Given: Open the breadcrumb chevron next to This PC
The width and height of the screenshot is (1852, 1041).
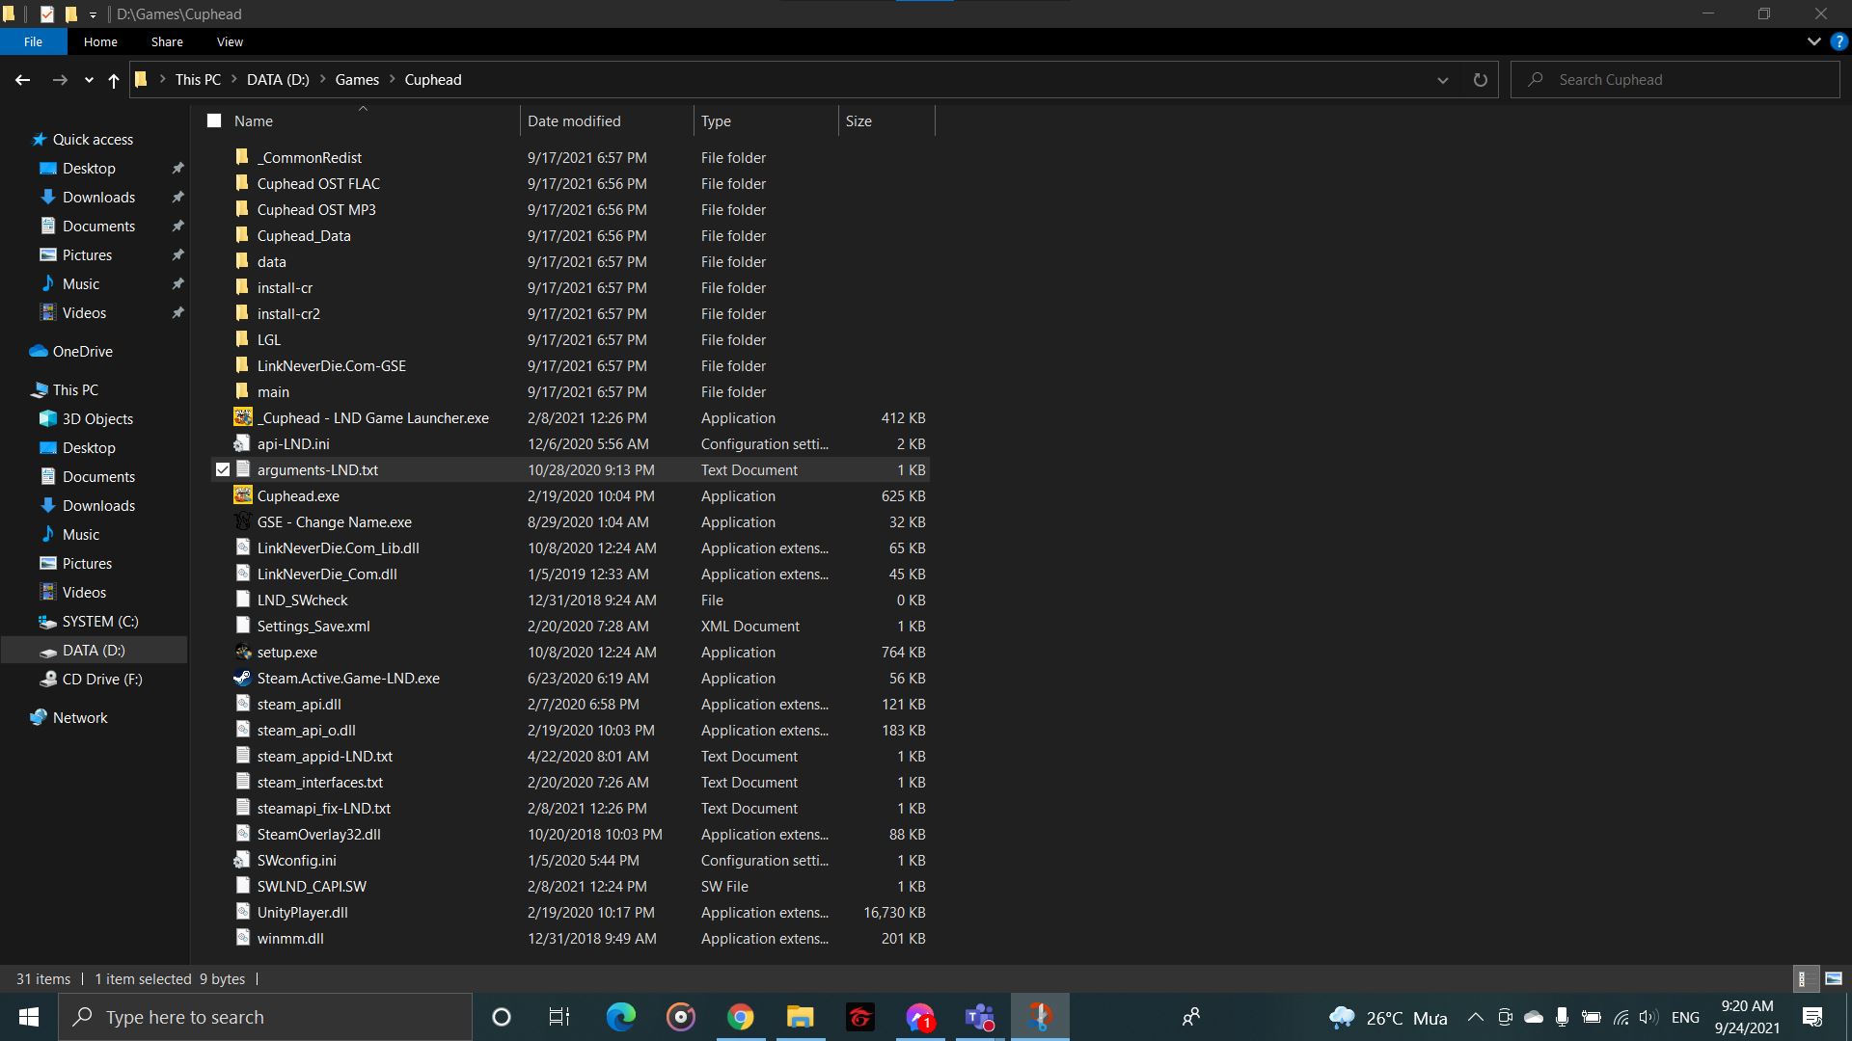Looking at the screenshot, I should 233,79.
